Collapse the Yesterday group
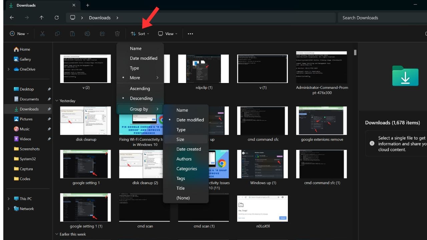 pyautogui.click(x=57, y=101)
